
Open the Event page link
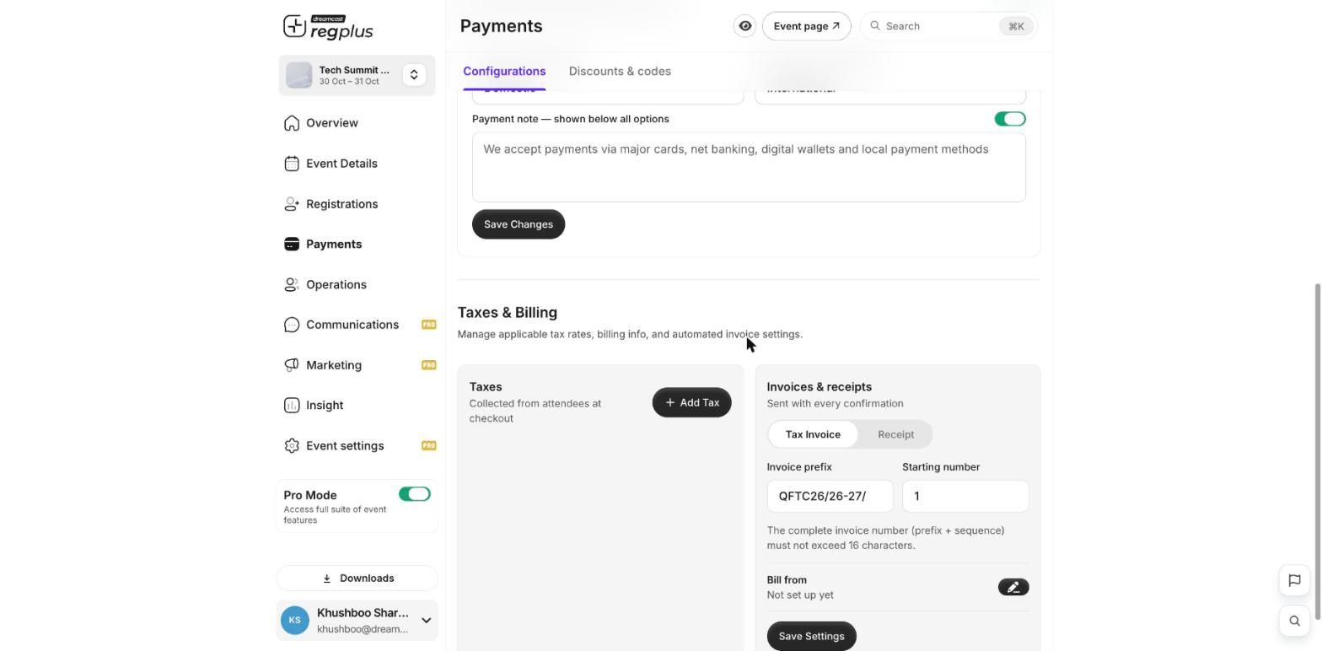[806, 26]
